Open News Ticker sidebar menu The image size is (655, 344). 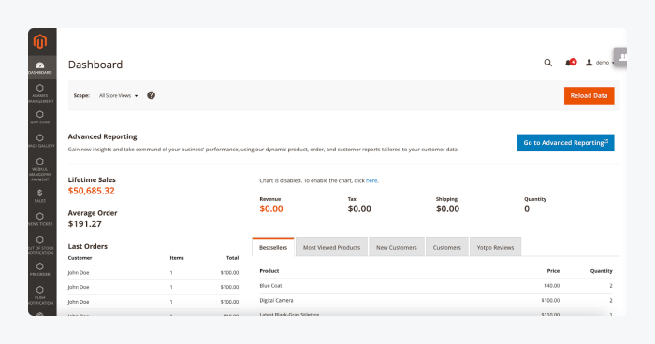pyautogui.click(x=40, y=219)
